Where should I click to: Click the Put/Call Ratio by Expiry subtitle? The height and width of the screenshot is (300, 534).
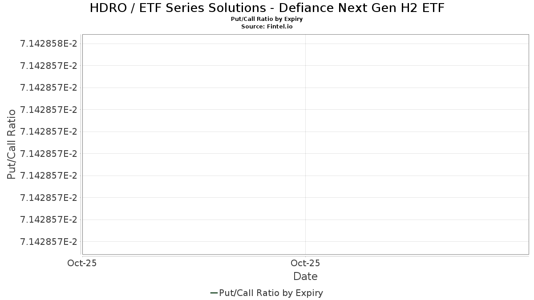click(x=267, y=19)
